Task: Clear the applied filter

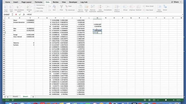Action: (69, 6)
